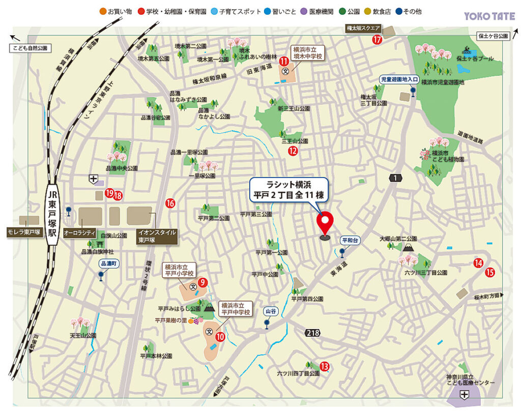
Task: Click the YOKO TATE logo
Action: (x=489, y=16)
